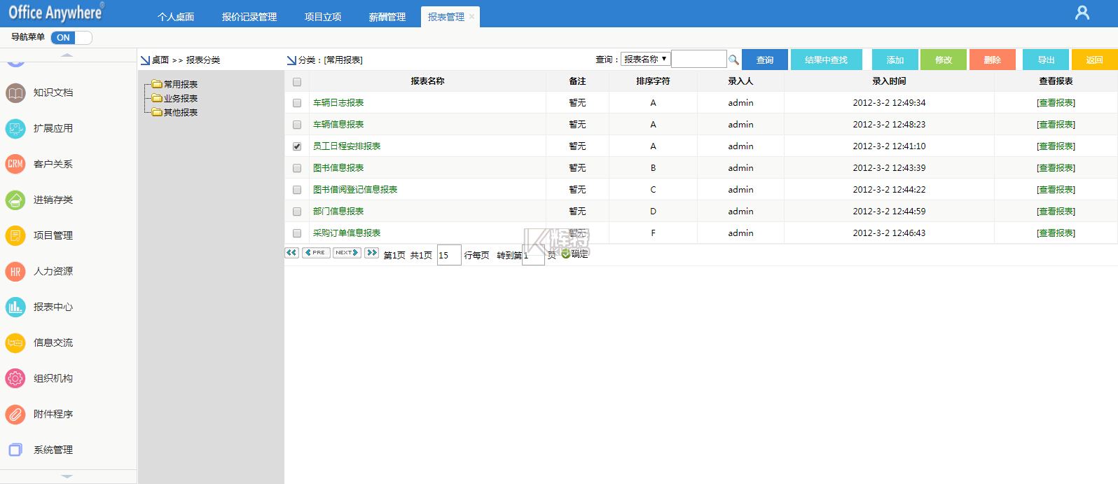This screenshot has height=484, width=1118.
Task: Switch to the 项目立项 tab
Action: pyautogui.click(x=323, y=17)
